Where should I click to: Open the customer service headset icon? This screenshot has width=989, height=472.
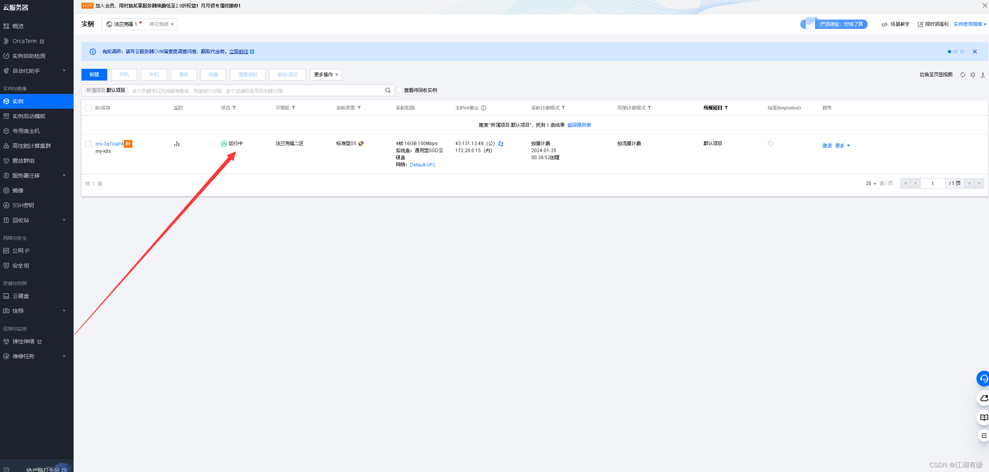coord(984,379)
